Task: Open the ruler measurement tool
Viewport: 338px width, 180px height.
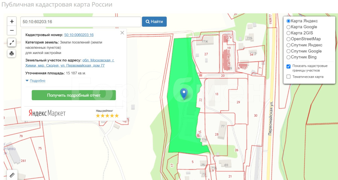Action: click(12, 175)
